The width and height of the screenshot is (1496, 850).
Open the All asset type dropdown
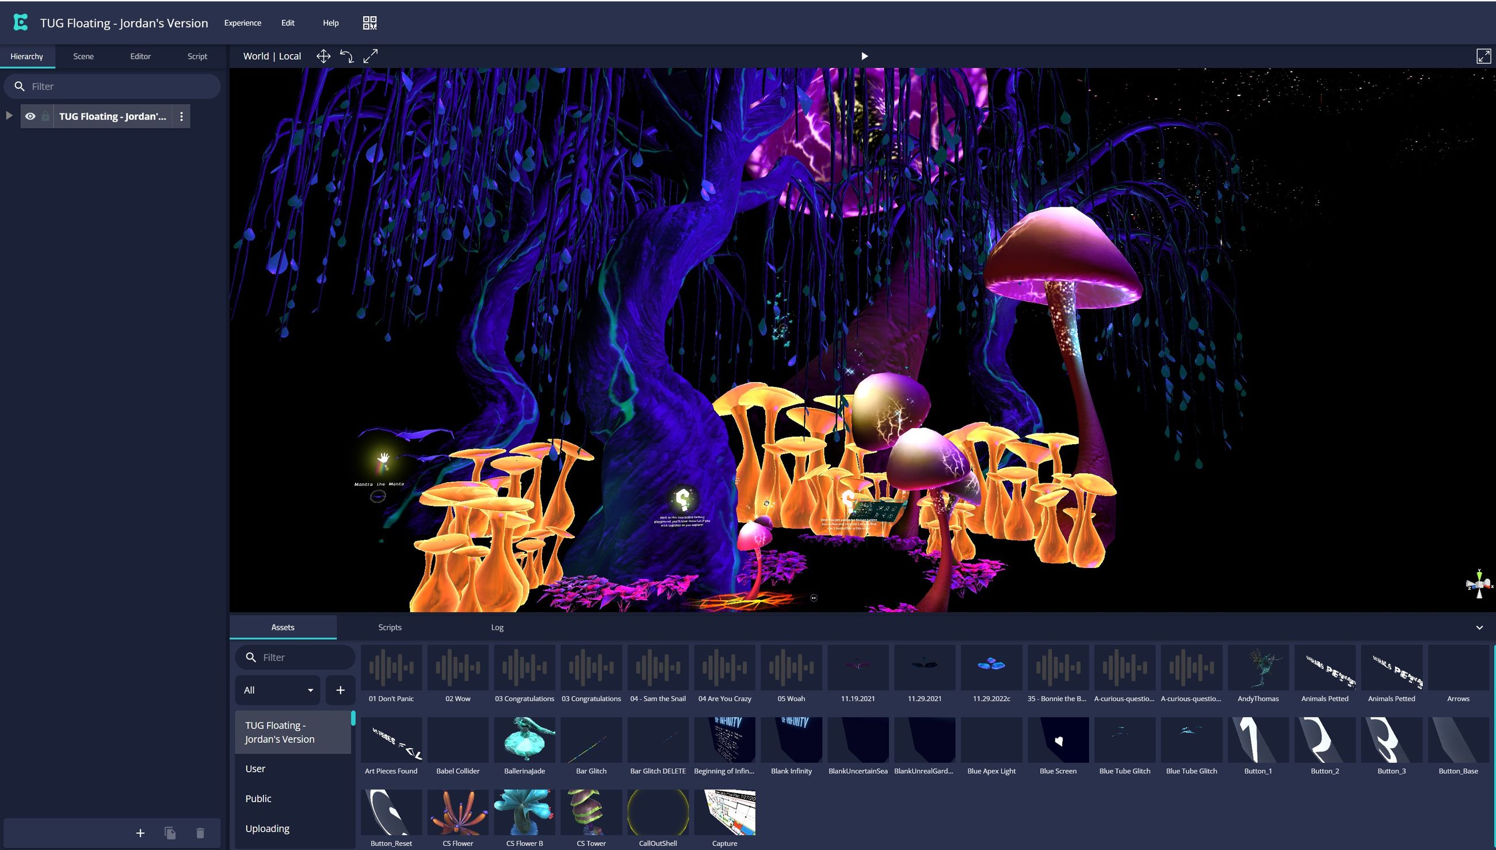coord(278,690)
